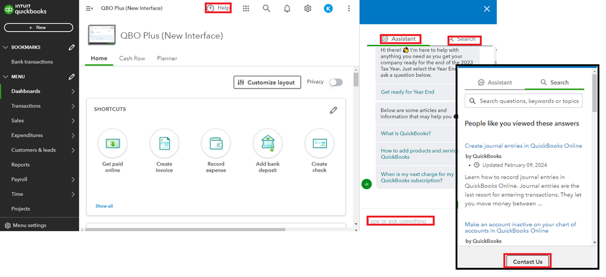Expand the Sales submenu arrow
The height and width of the screenshot is (277, 606).
point(73,121)
